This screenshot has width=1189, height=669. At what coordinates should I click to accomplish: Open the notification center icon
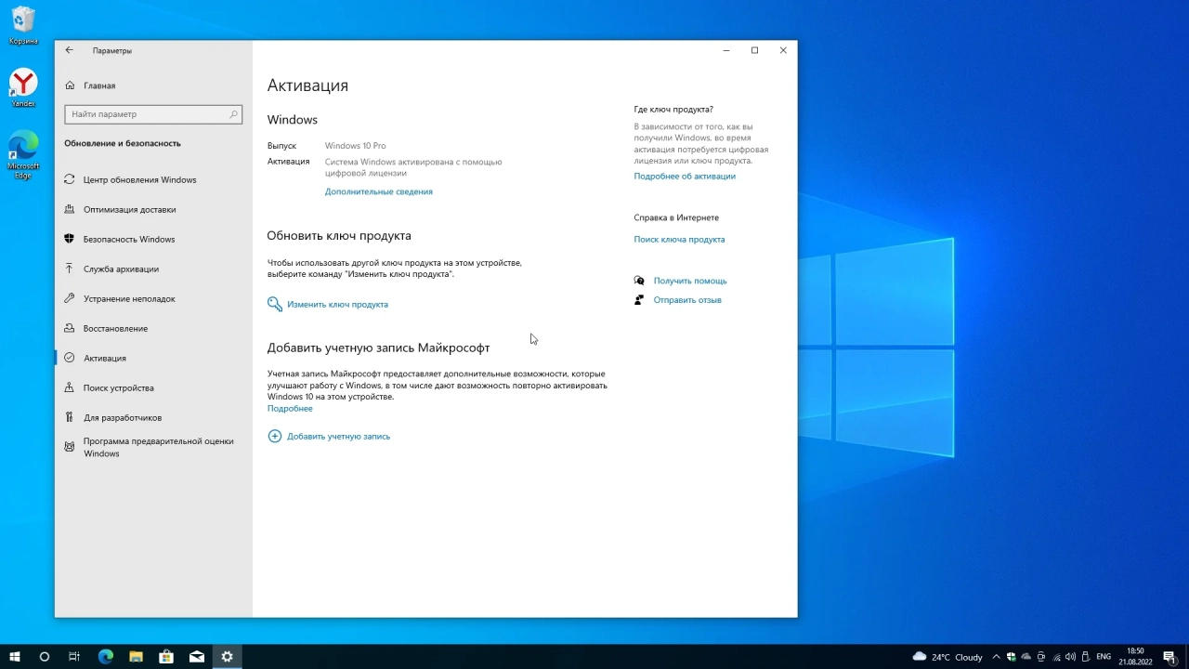point(1170,657)
